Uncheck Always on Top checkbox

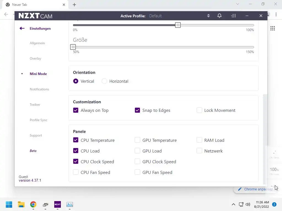click(x=76, y=110)
